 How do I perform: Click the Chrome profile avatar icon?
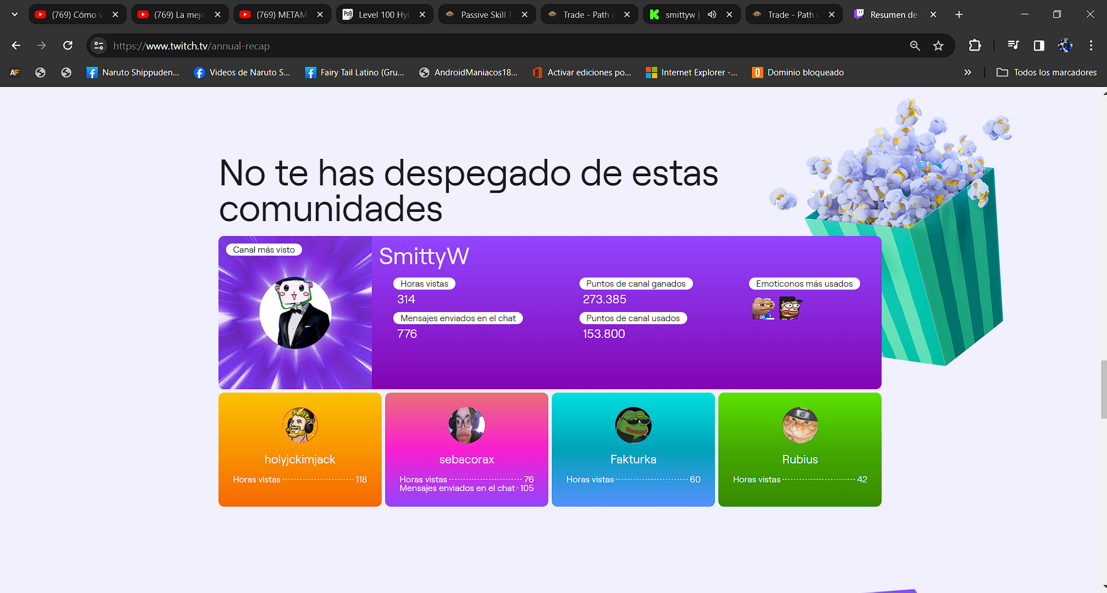(1065, 45)
